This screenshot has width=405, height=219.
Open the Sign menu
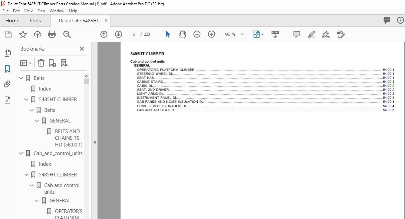tap(41, 11)
